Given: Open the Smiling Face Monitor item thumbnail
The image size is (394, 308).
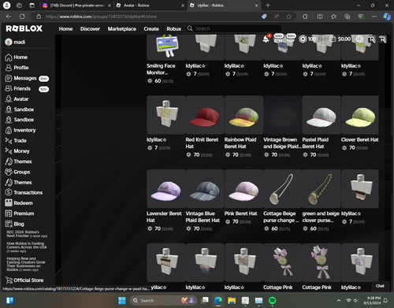Looking at the screenshot, I should pyautogui.click(x=166, y=47).
